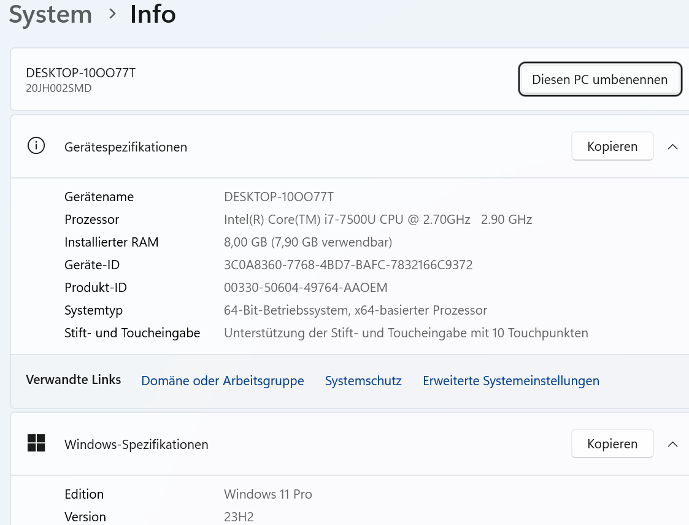This screenshot has width=689, height=525.
Task: Click the Stift- und Toucheingabe label
Action: click(x=132, y=333)
